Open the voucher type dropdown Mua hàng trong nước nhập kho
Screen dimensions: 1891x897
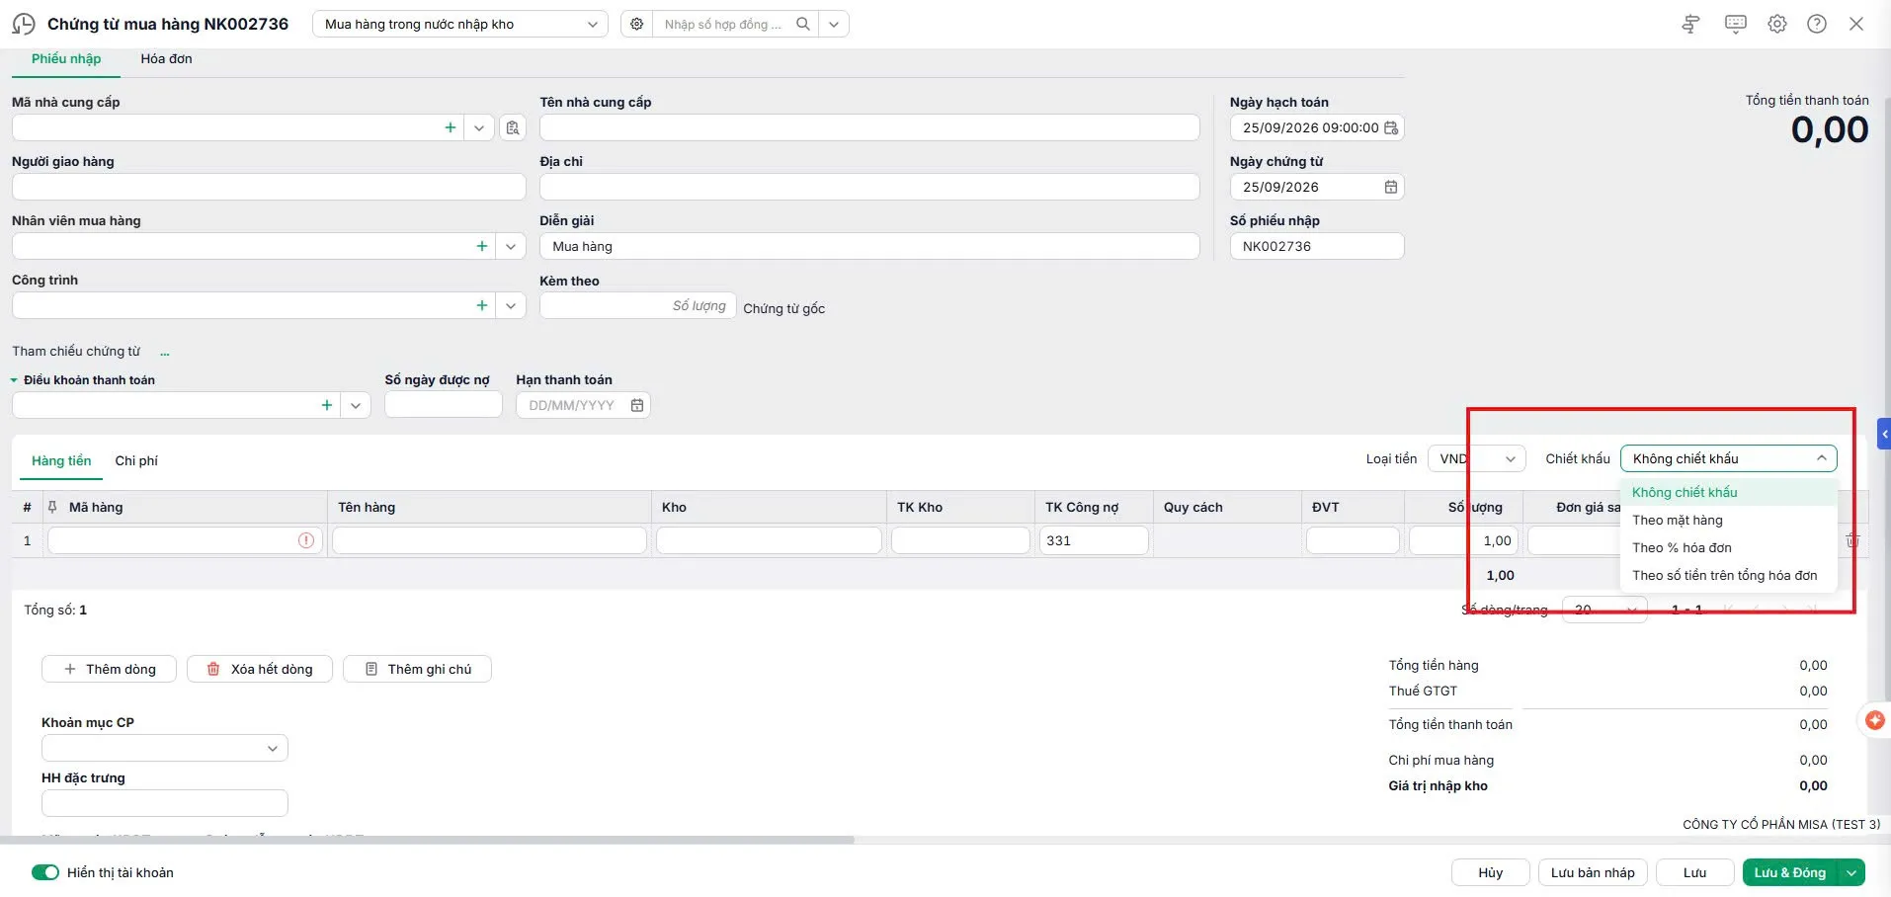tap(459, 24)
